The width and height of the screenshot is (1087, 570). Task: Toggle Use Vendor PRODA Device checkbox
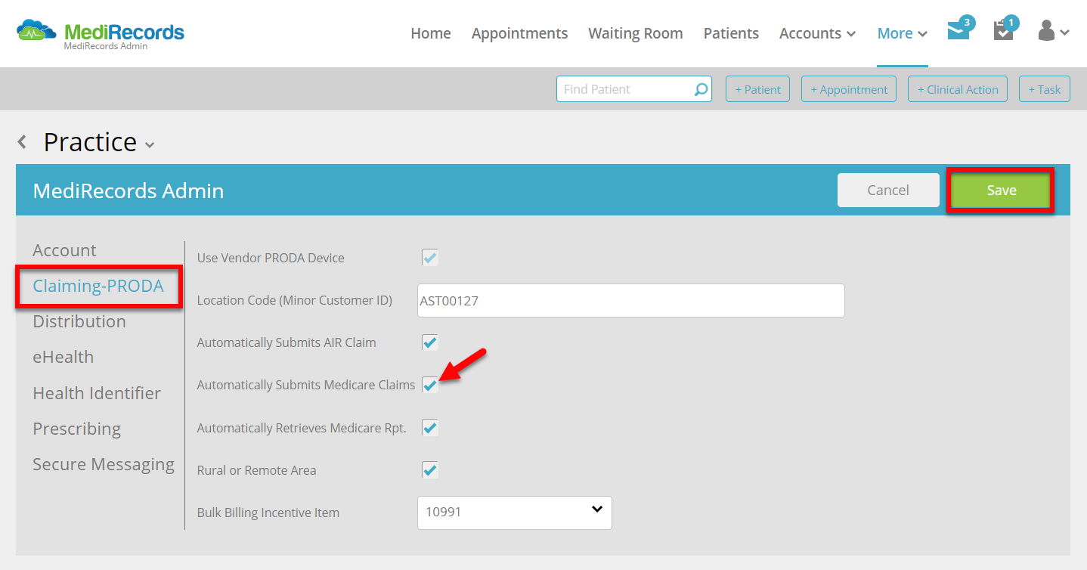pos(430,258)
